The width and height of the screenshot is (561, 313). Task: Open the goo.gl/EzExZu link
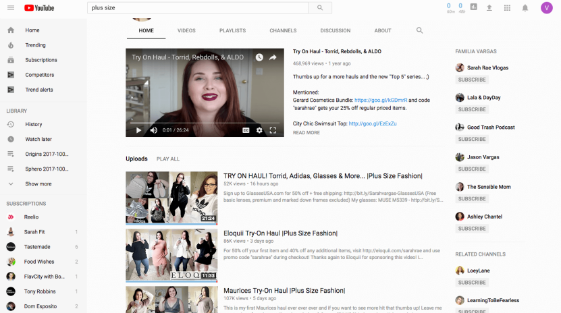point(373,123)
